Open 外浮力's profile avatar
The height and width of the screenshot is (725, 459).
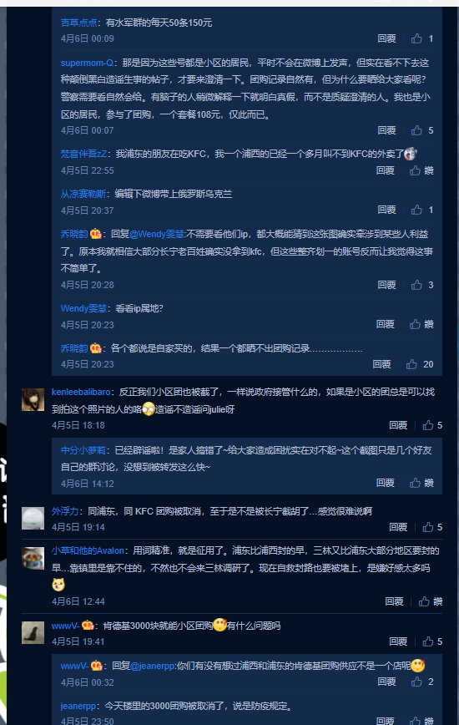(33, 518)
